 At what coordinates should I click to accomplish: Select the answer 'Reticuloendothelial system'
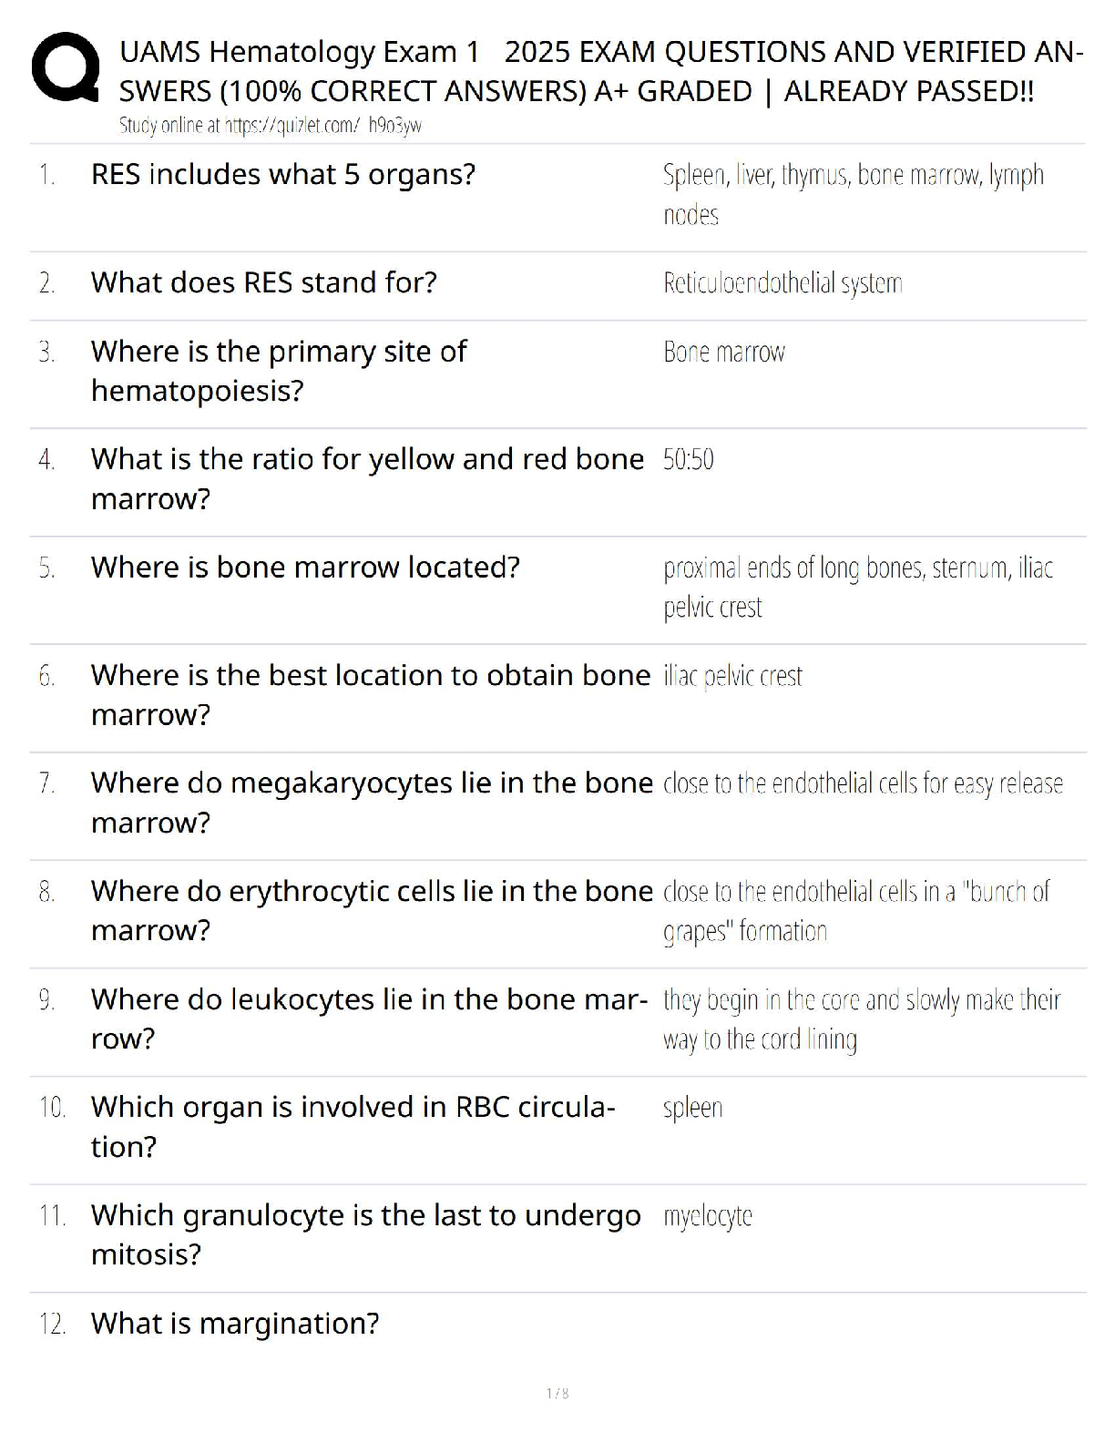coord(783,283)
